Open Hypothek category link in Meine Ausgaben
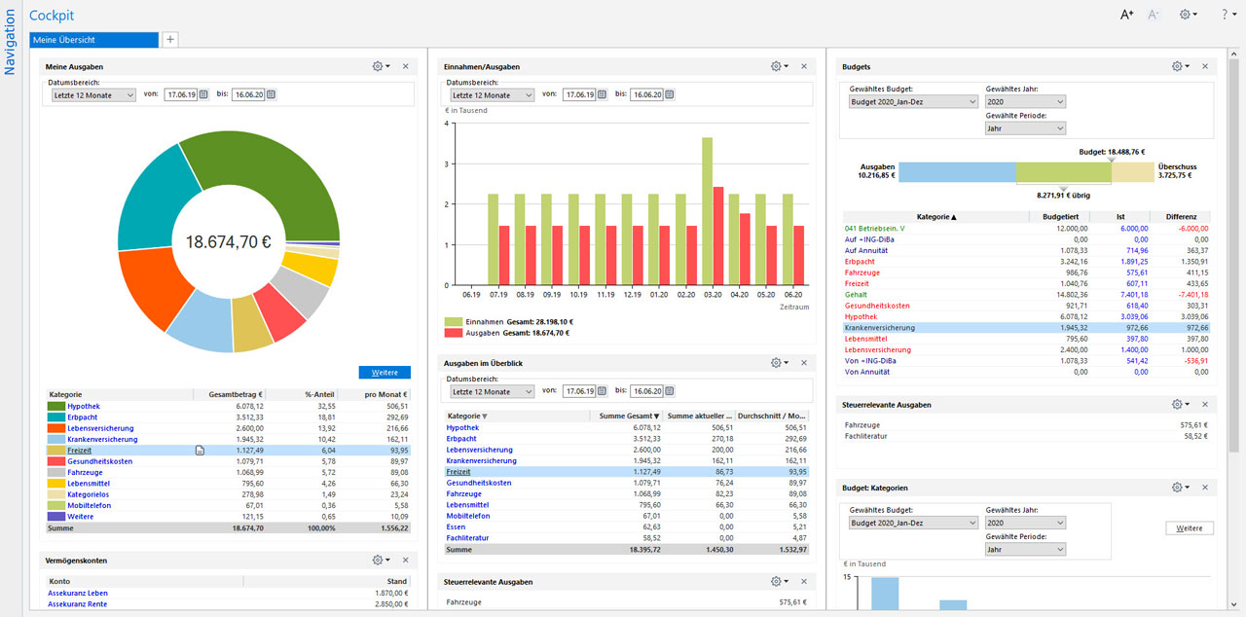 click(x=84, y=406)
